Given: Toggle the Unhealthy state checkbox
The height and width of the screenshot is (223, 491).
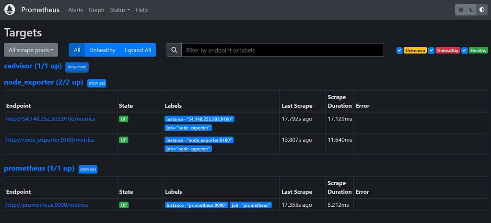Looking at the screenshot, I should [431, 51].
